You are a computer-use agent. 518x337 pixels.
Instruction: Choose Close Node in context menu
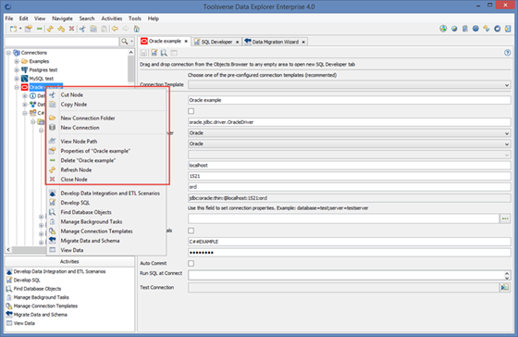pos(106,180)
